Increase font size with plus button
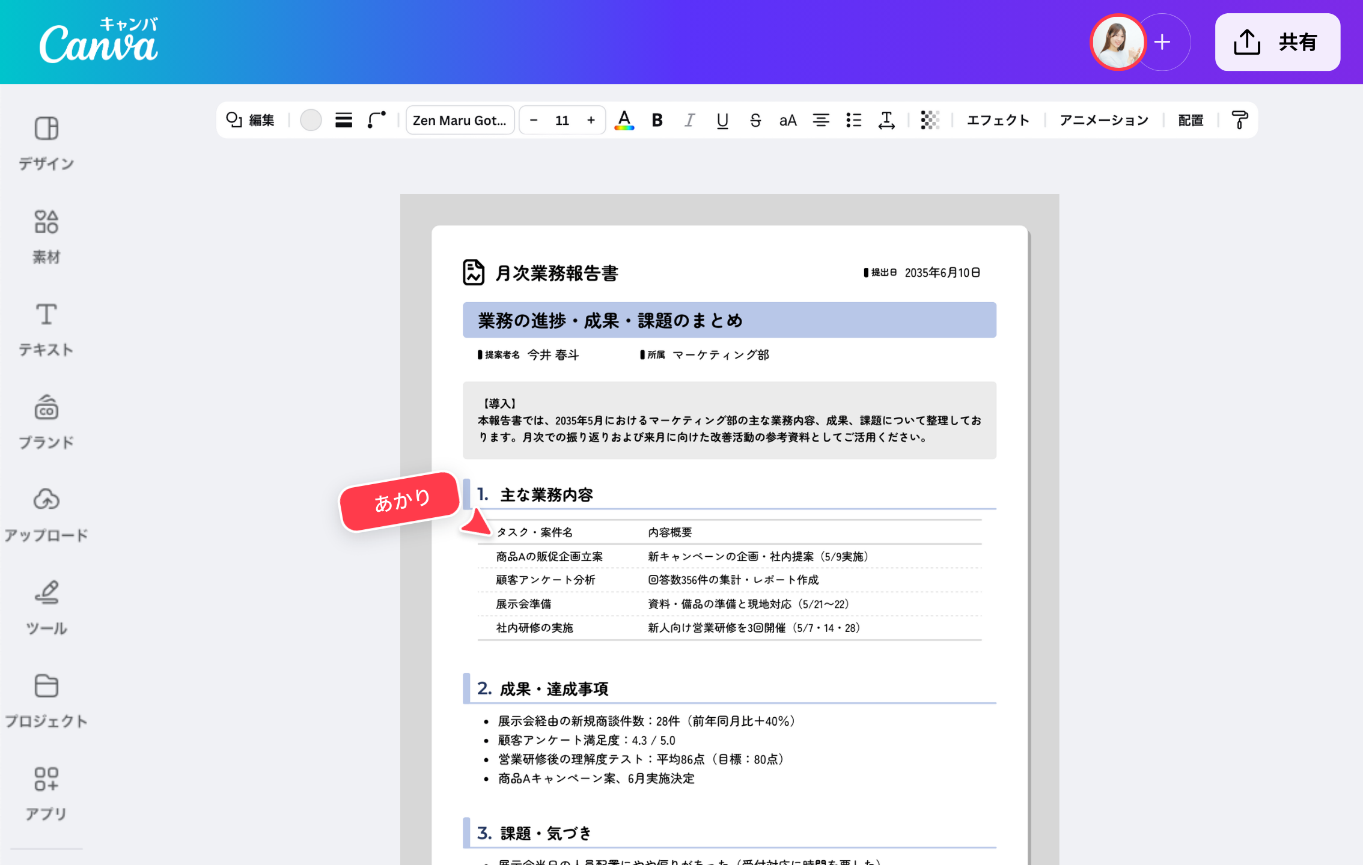Screen dimensions: 1363x865 tap(591, 120)
